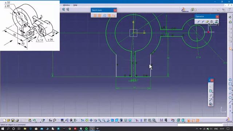Click the What's This help icon
233x131 pixels.
pos(43,120)
